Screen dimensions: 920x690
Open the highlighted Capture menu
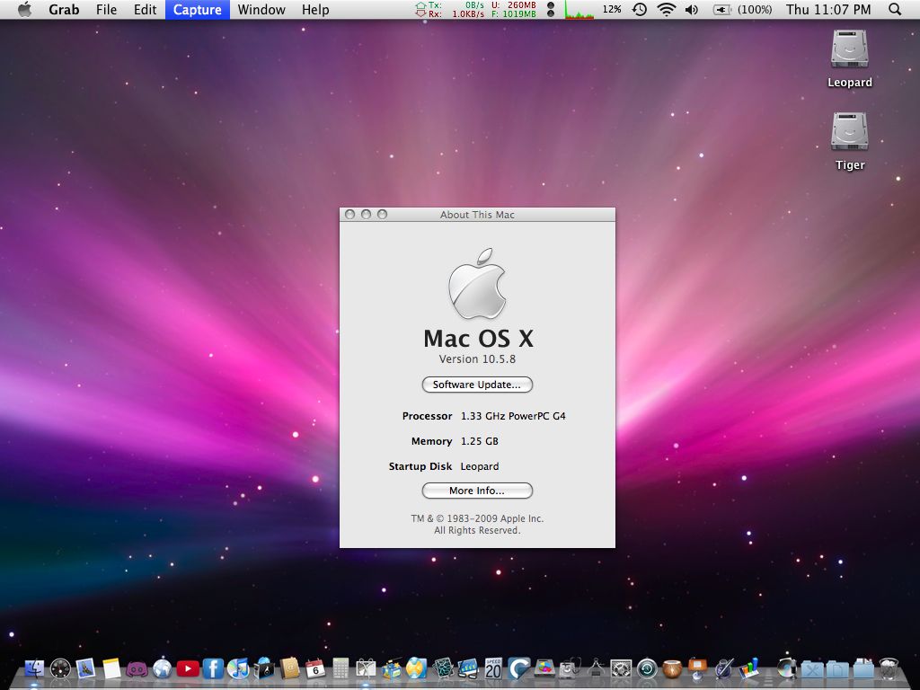(x=197, y=9)
